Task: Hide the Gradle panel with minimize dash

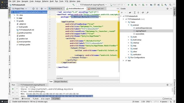Action: 171,9
